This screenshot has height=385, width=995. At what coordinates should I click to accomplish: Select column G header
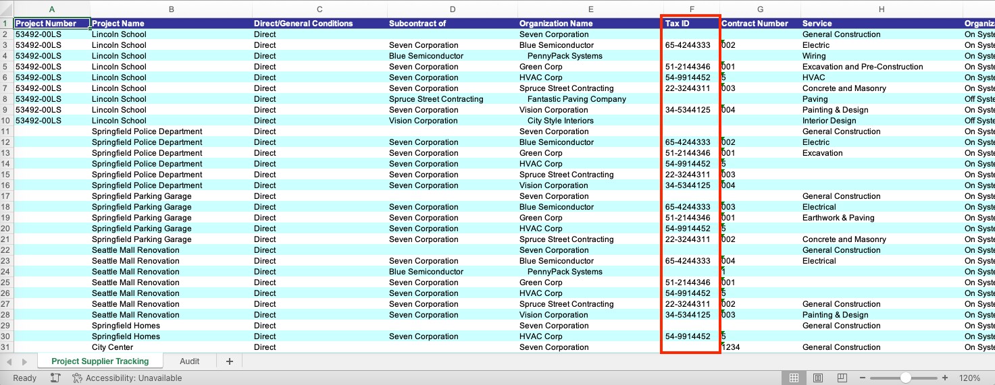761,9
